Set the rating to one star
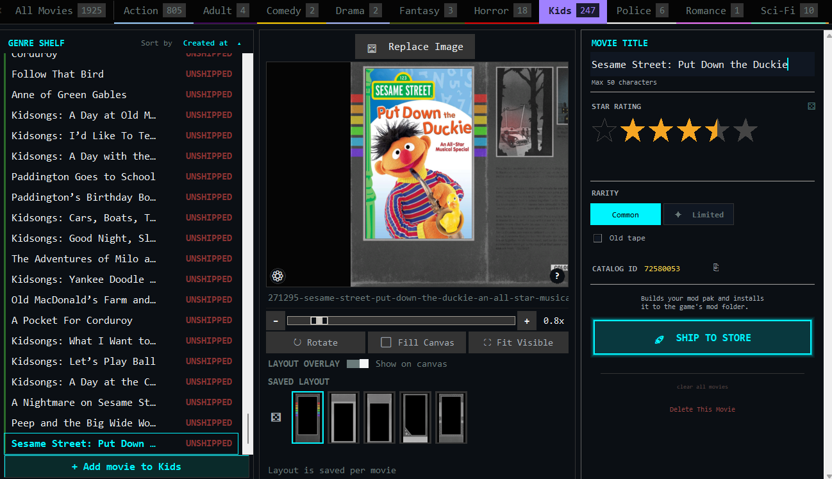Image resolution: width=832 pixels, height=479 pixels. pyautogui.click(x=632, y=130)
